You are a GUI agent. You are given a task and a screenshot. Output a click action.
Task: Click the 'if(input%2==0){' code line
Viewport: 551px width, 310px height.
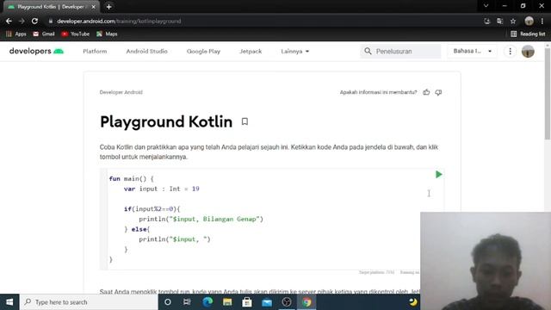(152, 209)
